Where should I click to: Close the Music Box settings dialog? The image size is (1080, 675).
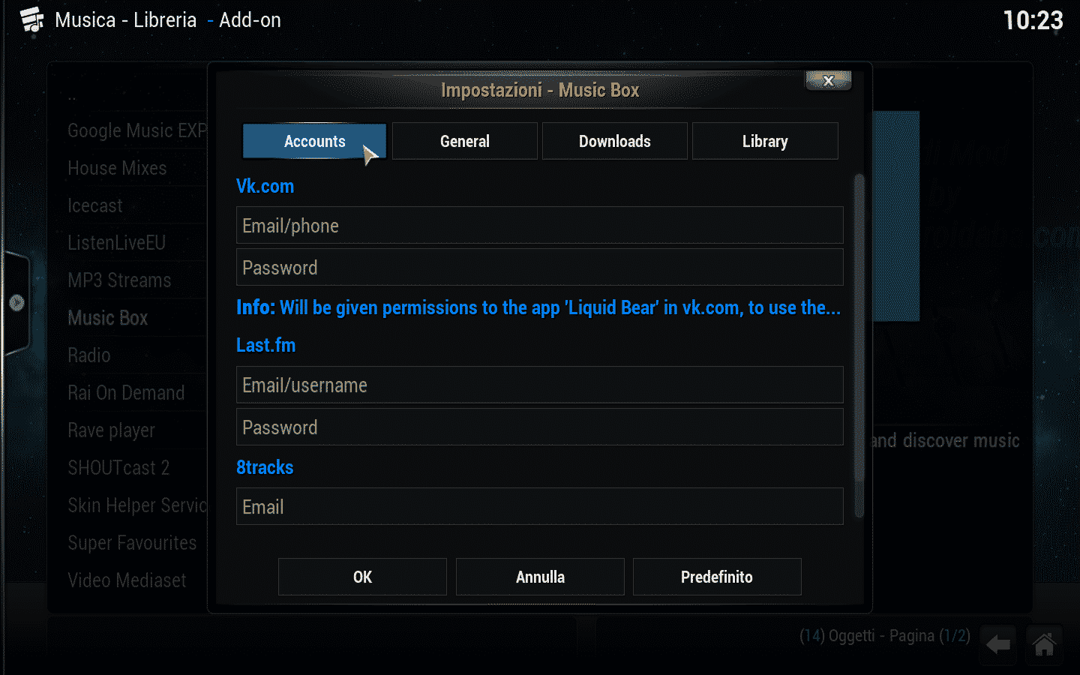point(828,80)
